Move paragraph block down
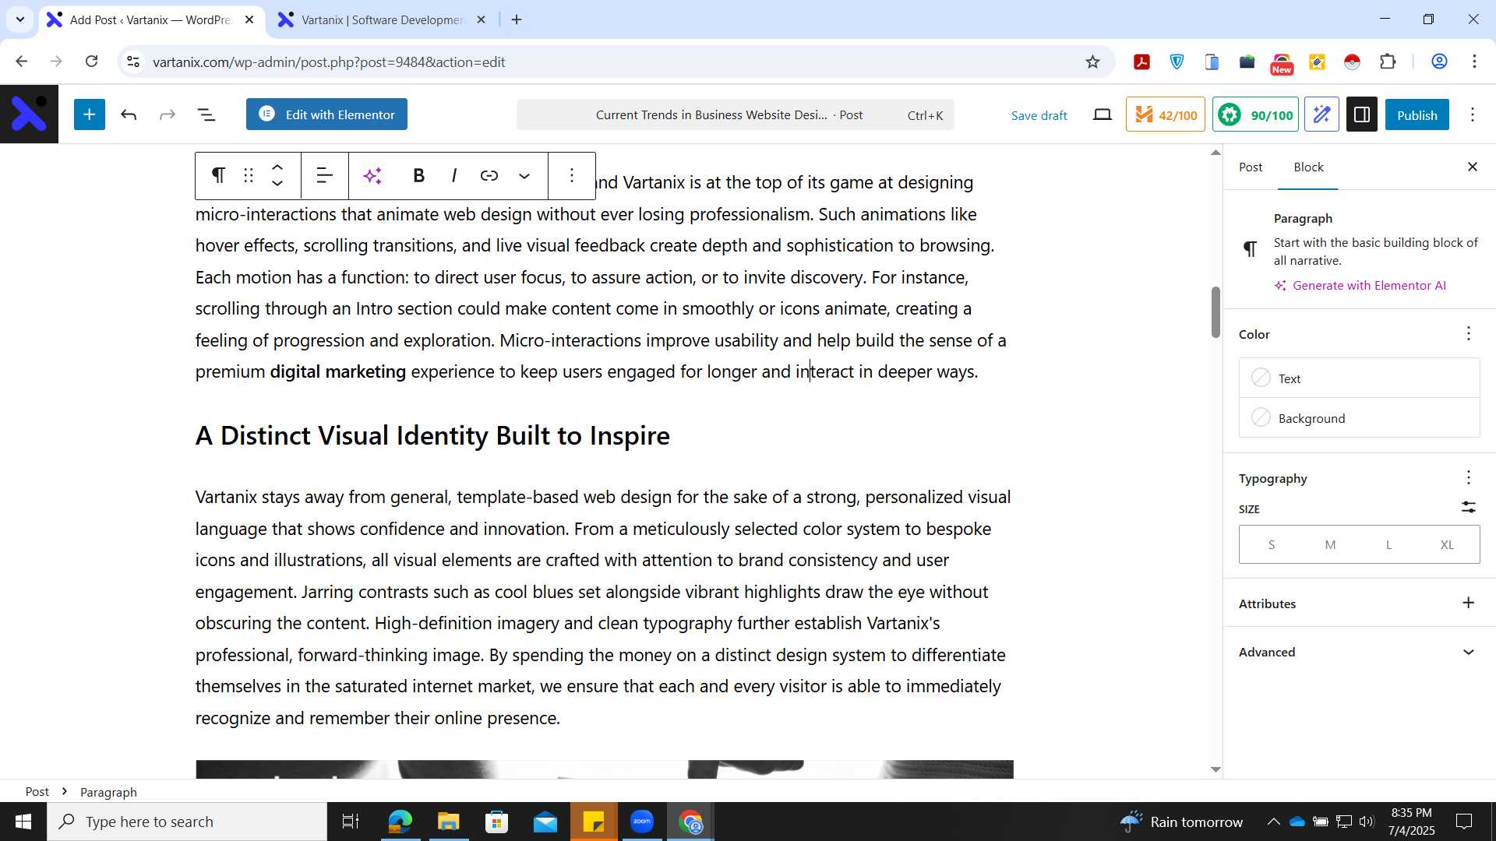 pos(277,185)
